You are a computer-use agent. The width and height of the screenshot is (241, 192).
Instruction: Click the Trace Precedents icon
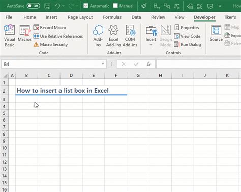click(157, 6)
